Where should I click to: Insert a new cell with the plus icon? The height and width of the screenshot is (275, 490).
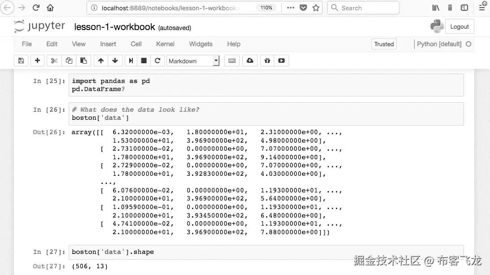[37, 61]
